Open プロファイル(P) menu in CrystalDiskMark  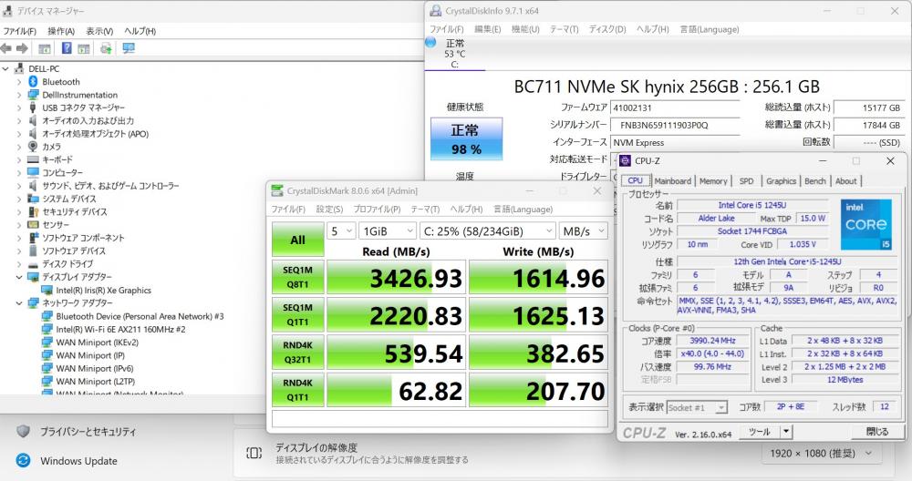377,210
